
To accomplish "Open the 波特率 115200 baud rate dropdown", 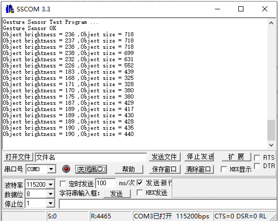I will (x=51, y=184).
